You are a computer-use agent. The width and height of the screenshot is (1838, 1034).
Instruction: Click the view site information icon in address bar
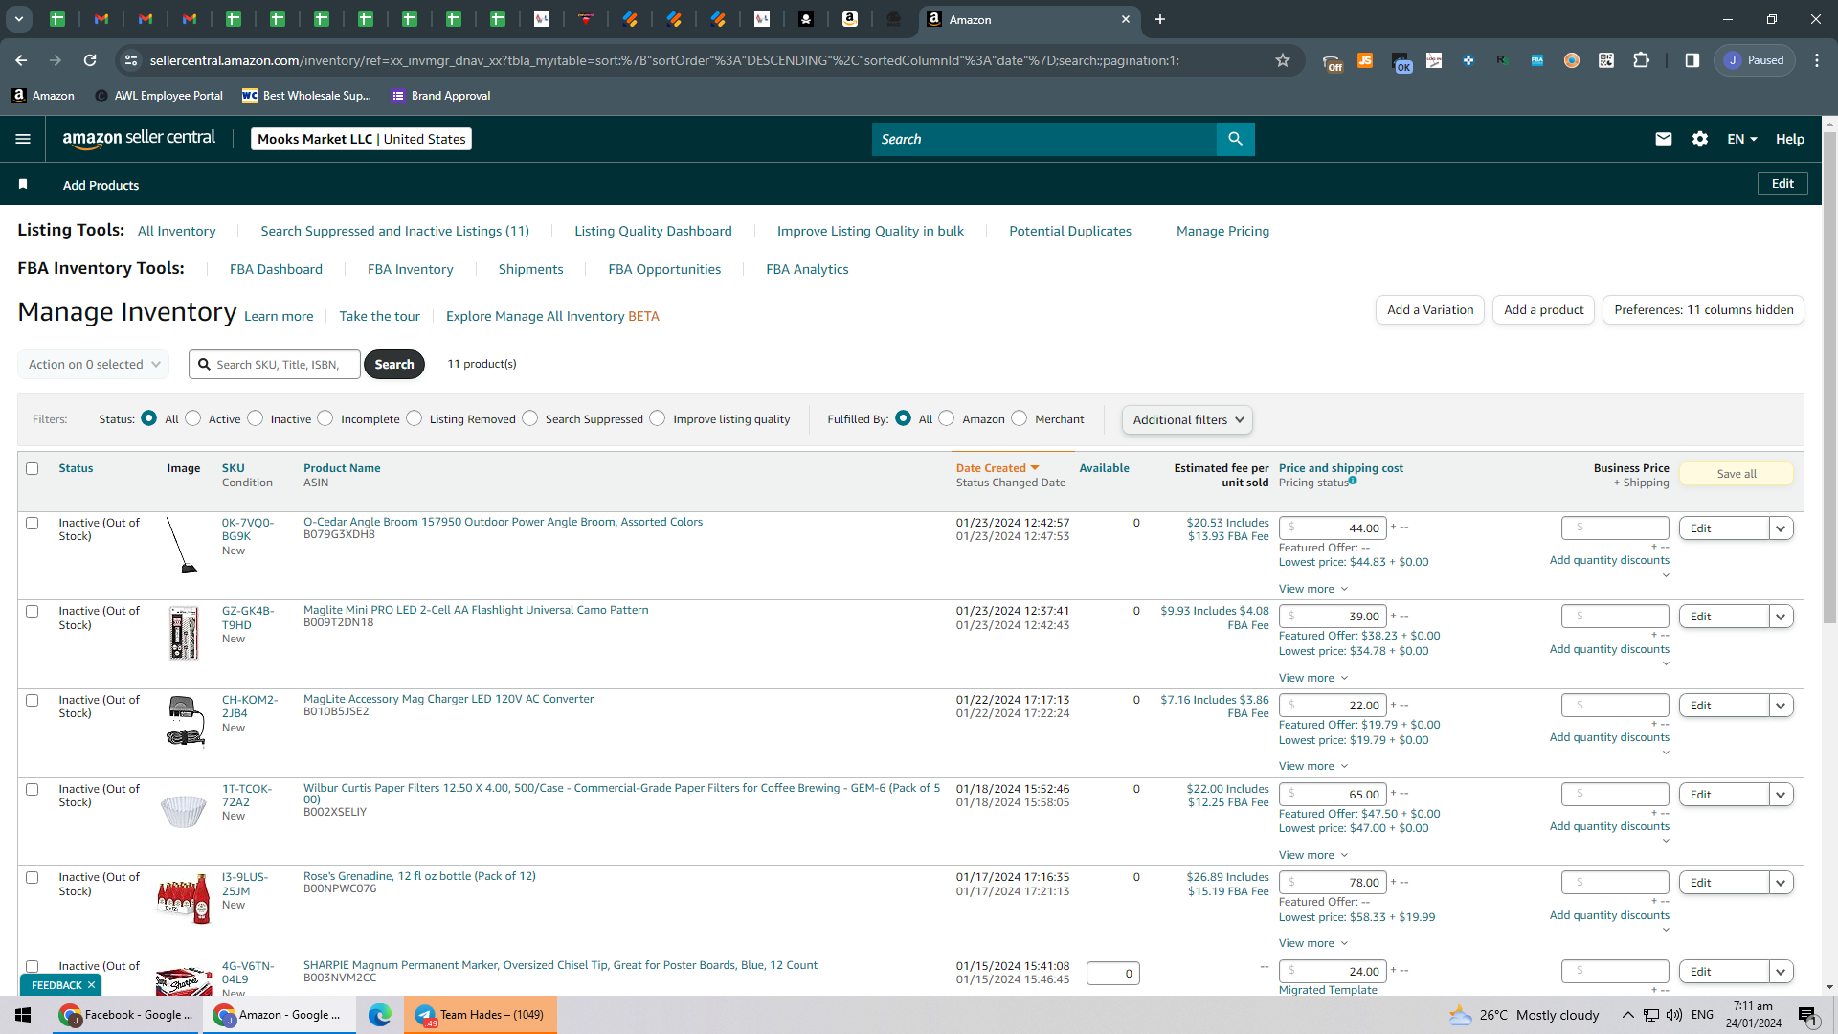click(x=131, y=60)
